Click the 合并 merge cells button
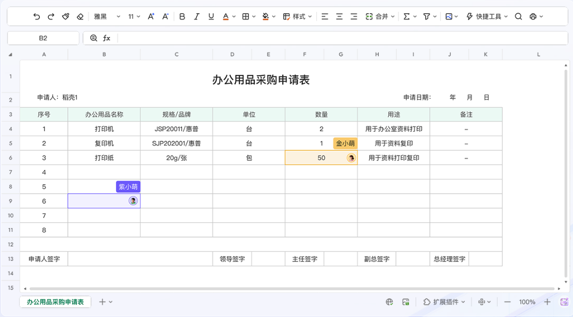Viewport: 573px width, 317px height. click(x=380, y=16)
